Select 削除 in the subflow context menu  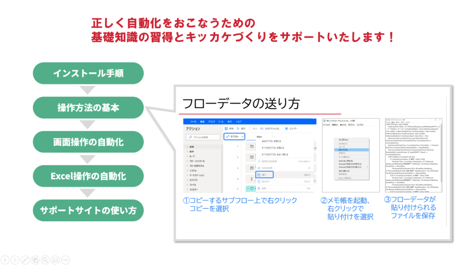[284, 188]
